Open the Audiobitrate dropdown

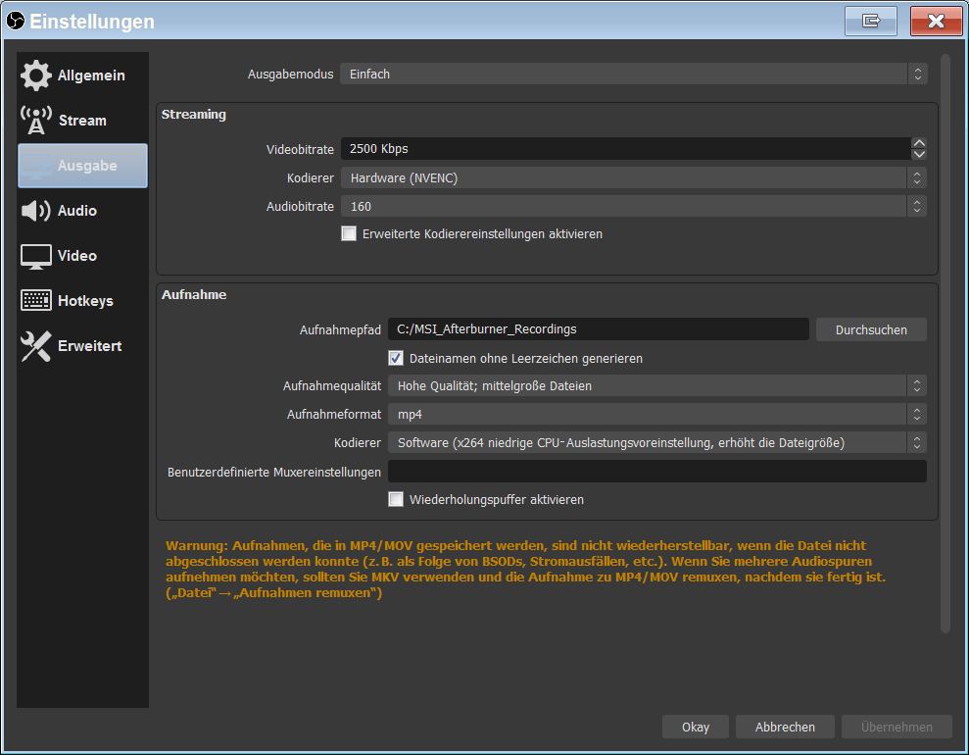634,207
